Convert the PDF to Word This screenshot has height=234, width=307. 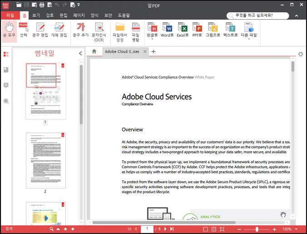coord(167,30)
